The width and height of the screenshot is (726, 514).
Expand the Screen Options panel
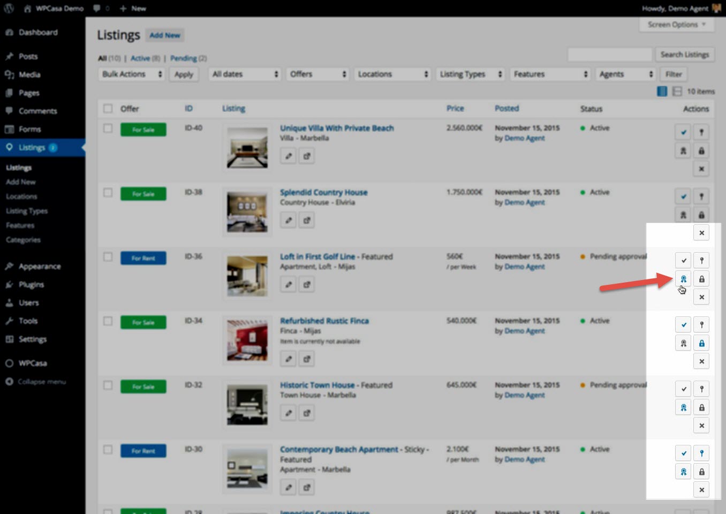coord(677,25)
